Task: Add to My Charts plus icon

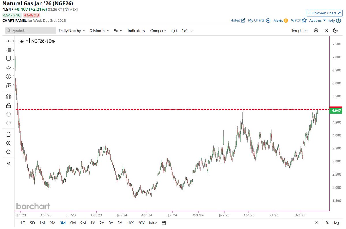Action: [268, 20]
